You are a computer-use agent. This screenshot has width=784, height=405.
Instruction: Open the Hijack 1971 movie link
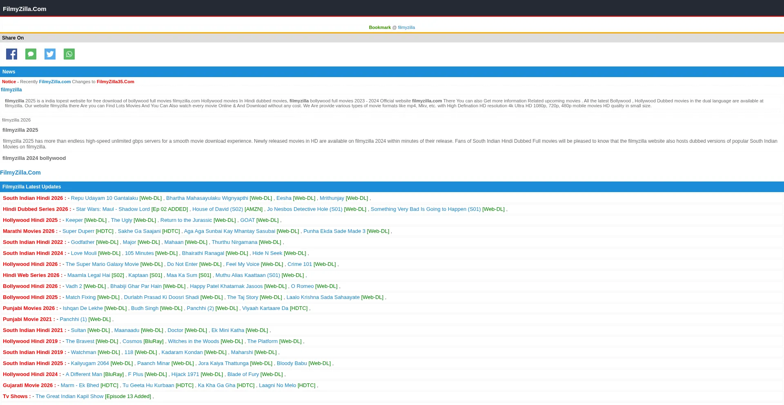coord(185,374)
